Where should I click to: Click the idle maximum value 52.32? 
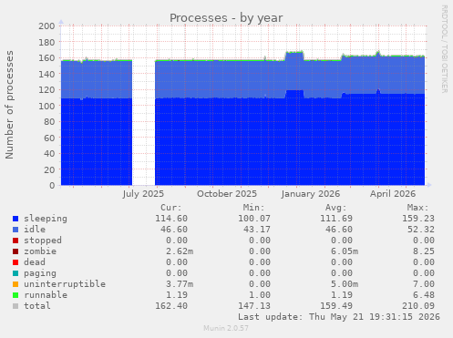pyautogui.click(x=421, y=230)
